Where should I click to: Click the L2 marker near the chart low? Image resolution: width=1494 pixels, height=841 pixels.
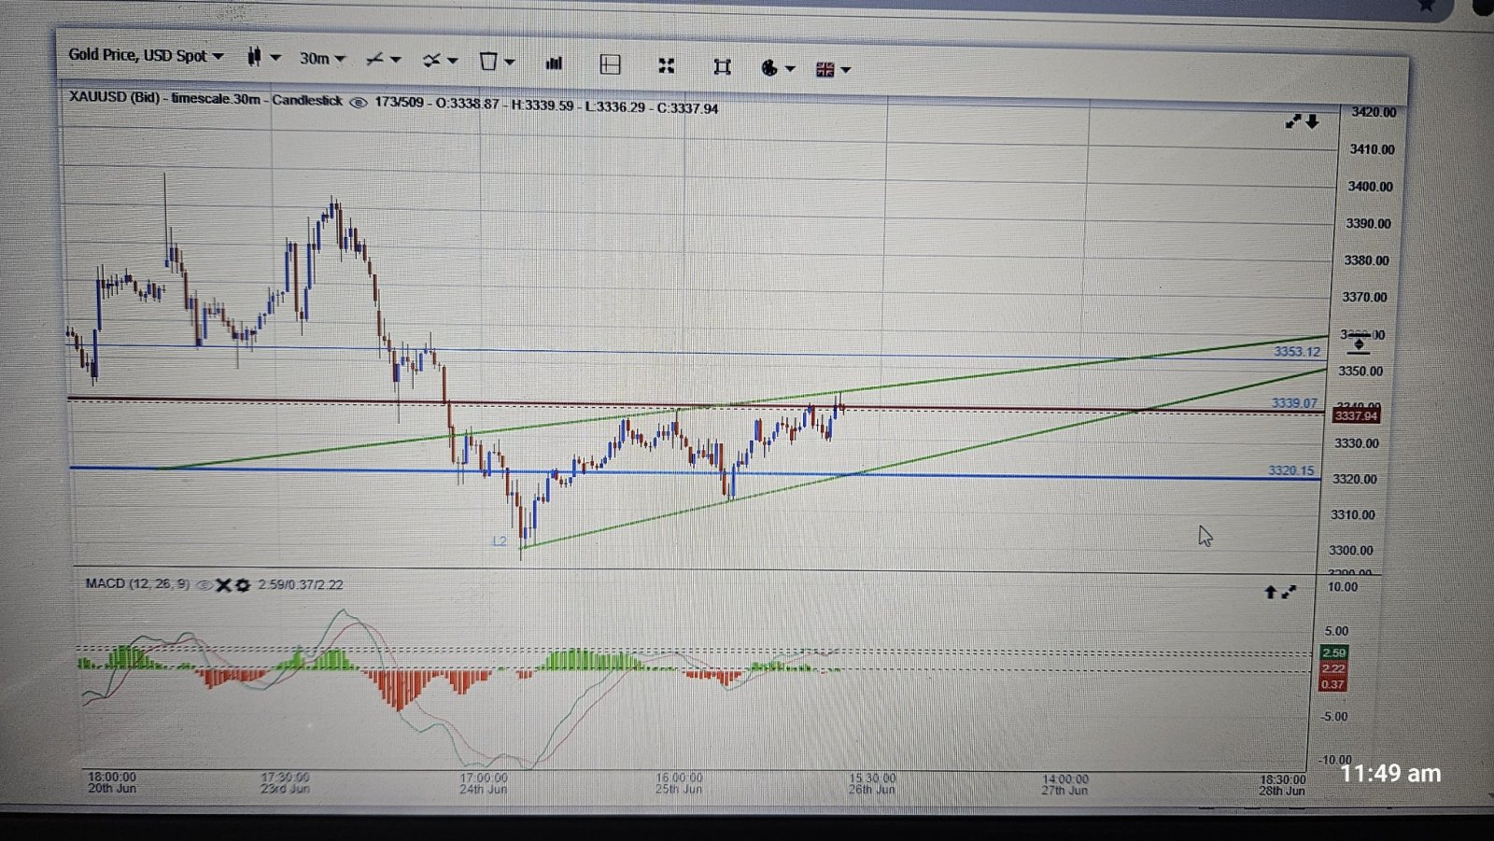click(500, 541)
